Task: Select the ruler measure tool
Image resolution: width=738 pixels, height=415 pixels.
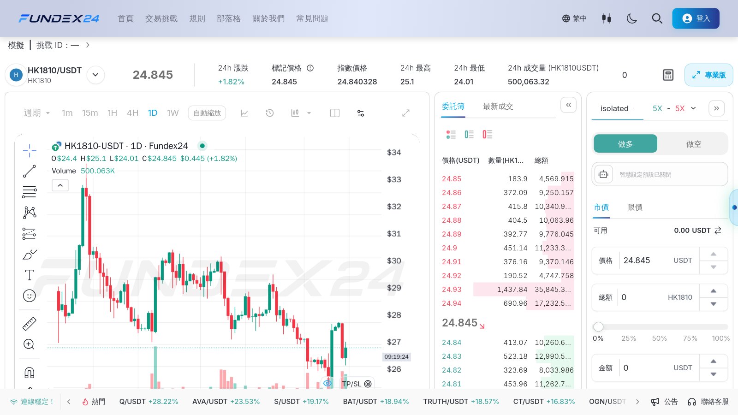Action: click(30, 324)
